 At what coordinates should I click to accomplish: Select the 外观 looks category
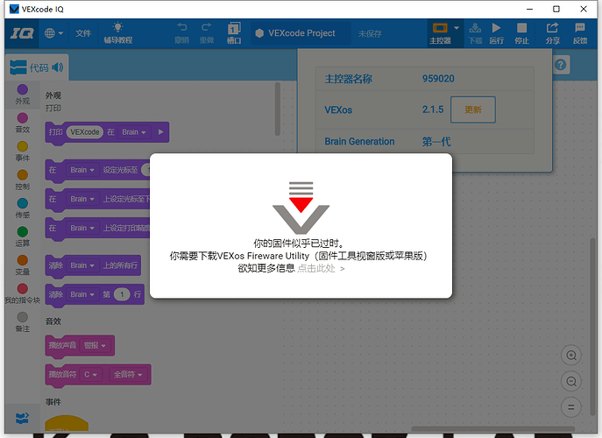pyautogui.click(x=22, y=95)
